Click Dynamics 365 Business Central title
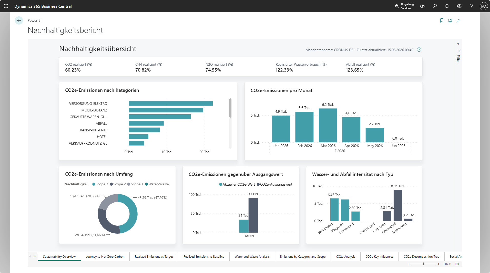Image resolution: width=490 pixels, height=273 pixels. click(x=43, y=6)
